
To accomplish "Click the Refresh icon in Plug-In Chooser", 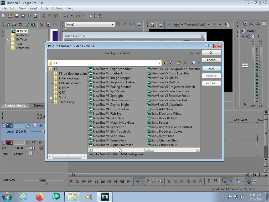I will point(171,63).
